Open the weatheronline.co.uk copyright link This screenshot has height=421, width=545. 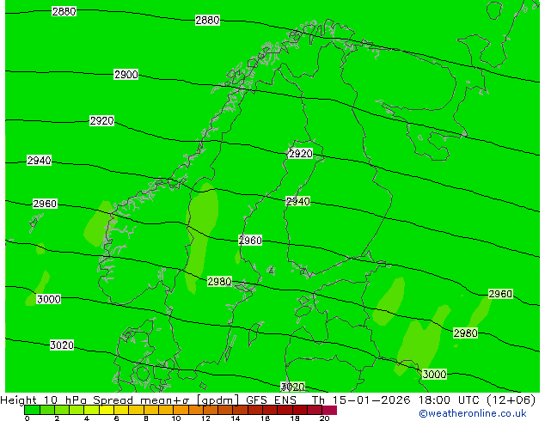[472, 413]
